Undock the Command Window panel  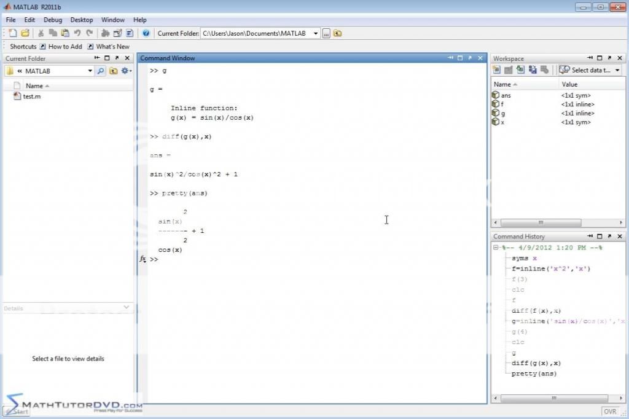point(470,58)
